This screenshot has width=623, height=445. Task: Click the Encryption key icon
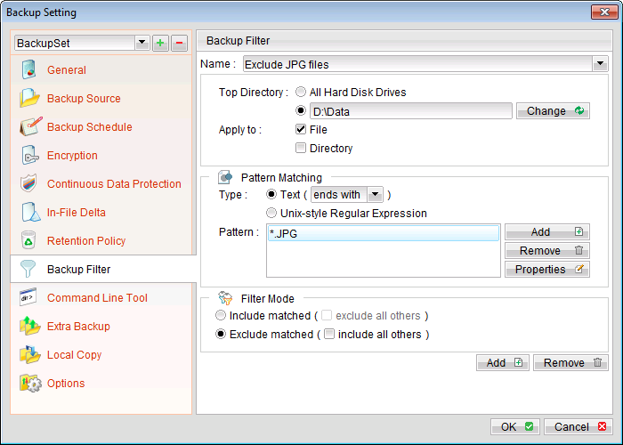coord(29,156)
